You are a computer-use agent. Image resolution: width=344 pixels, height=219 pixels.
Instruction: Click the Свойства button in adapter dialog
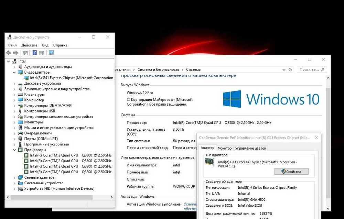point(291,172)
